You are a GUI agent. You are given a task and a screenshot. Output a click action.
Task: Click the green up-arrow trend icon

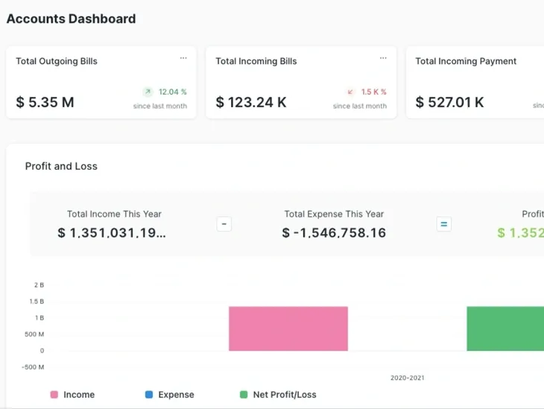click(x=148, y=92)
